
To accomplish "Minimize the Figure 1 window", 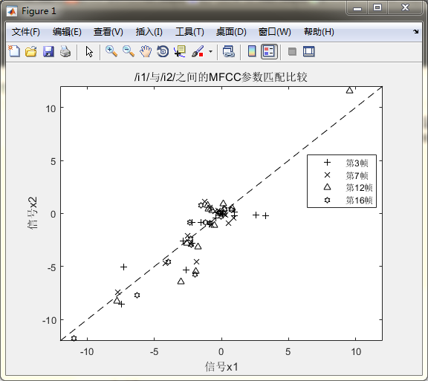I will [x=357, y=8].
